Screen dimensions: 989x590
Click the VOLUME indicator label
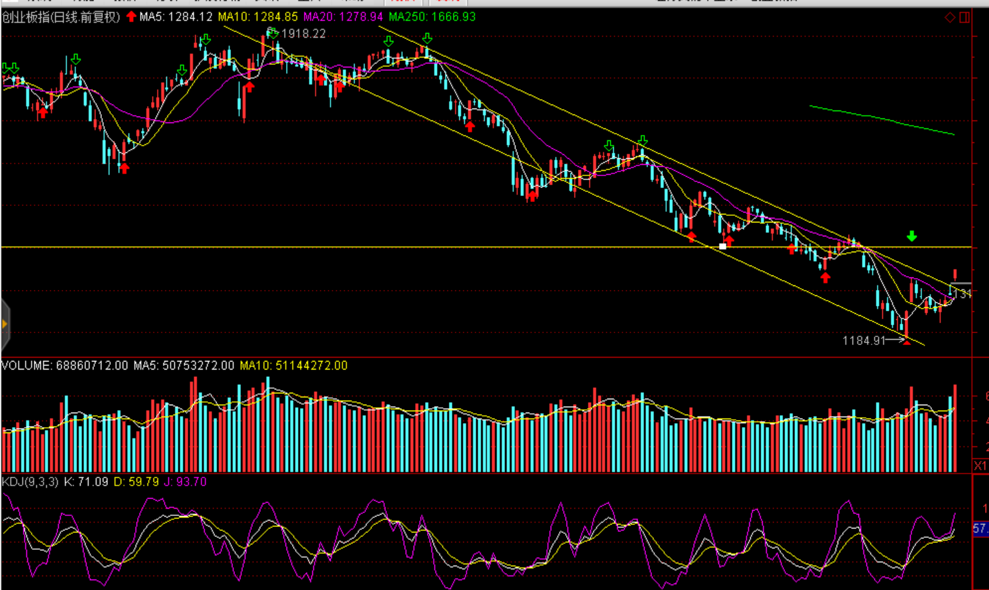point(64,366)
